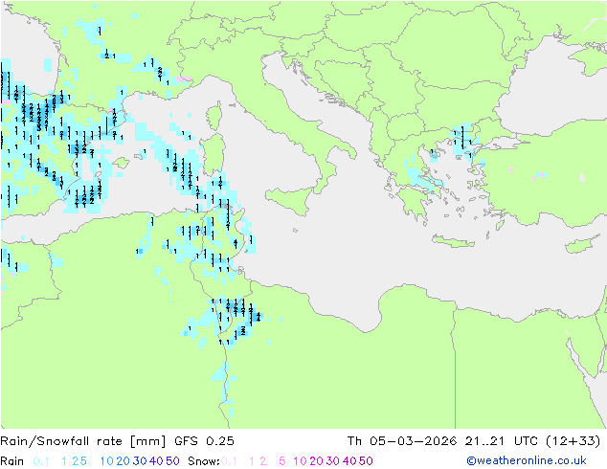This screenshot has height=469, width=607.
Task: Click the '(12+33)' forecast offset text
Action: tap(573, 441)
